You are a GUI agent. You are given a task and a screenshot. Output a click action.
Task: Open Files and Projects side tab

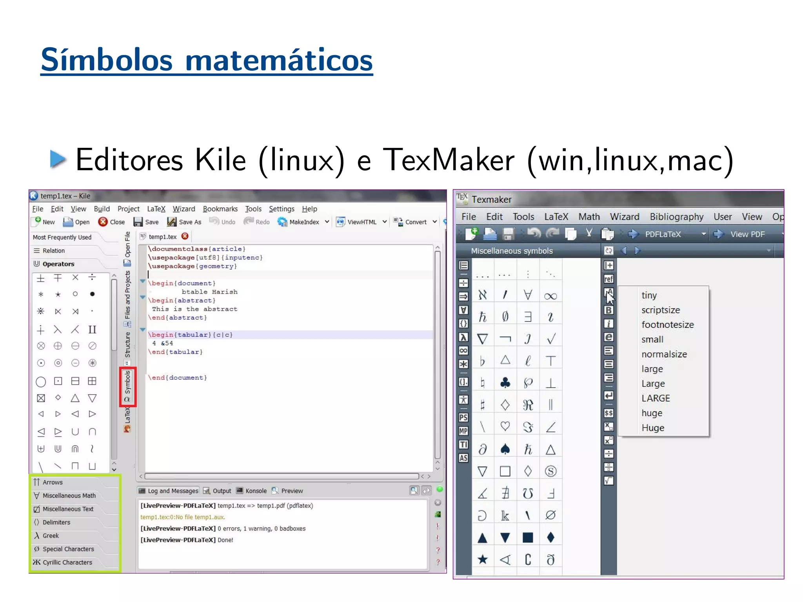(127, 299)
